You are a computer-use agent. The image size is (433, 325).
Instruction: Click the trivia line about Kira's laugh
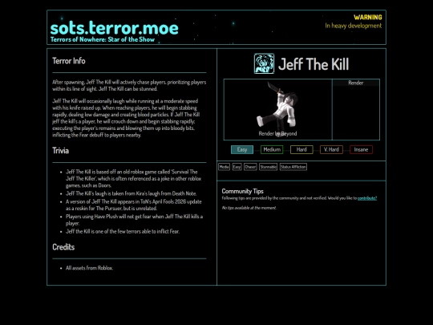(132, 193)
